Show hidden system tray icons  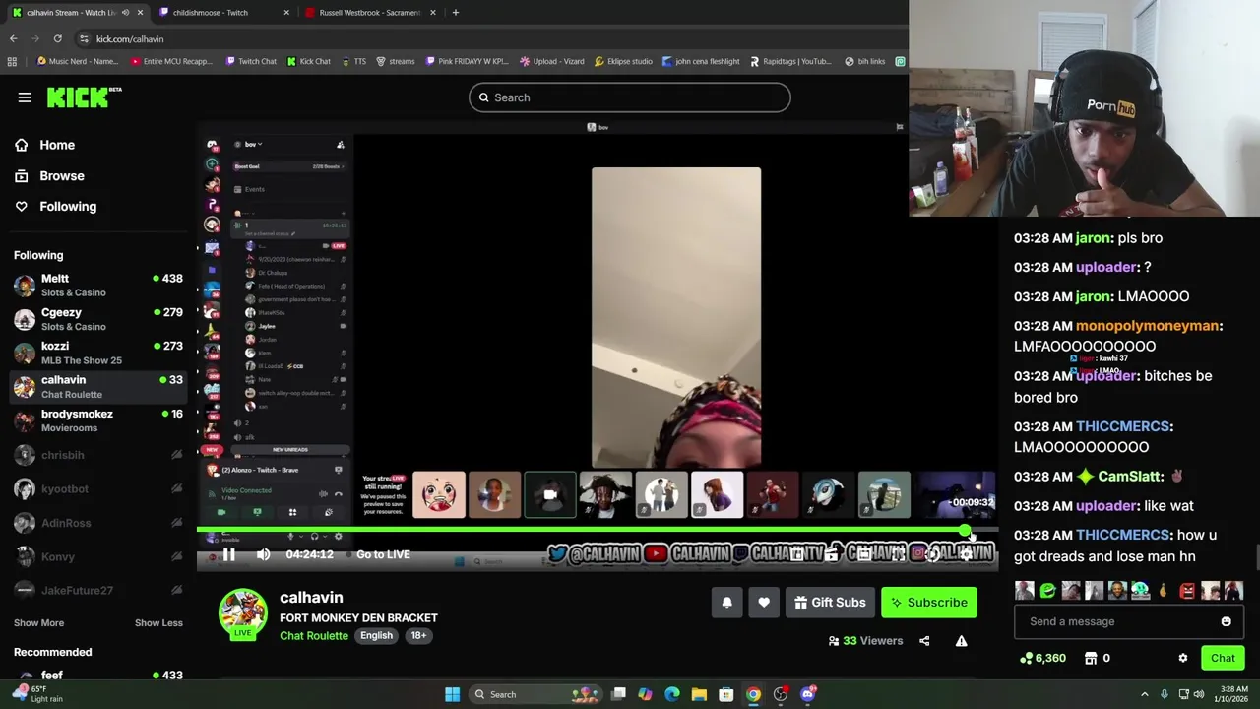[1144, 694]
